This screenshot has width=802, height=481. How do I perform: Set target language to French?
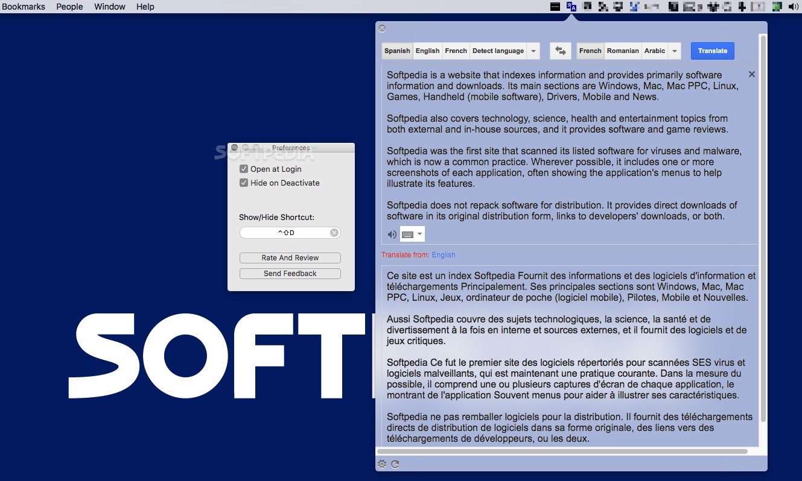590,51
